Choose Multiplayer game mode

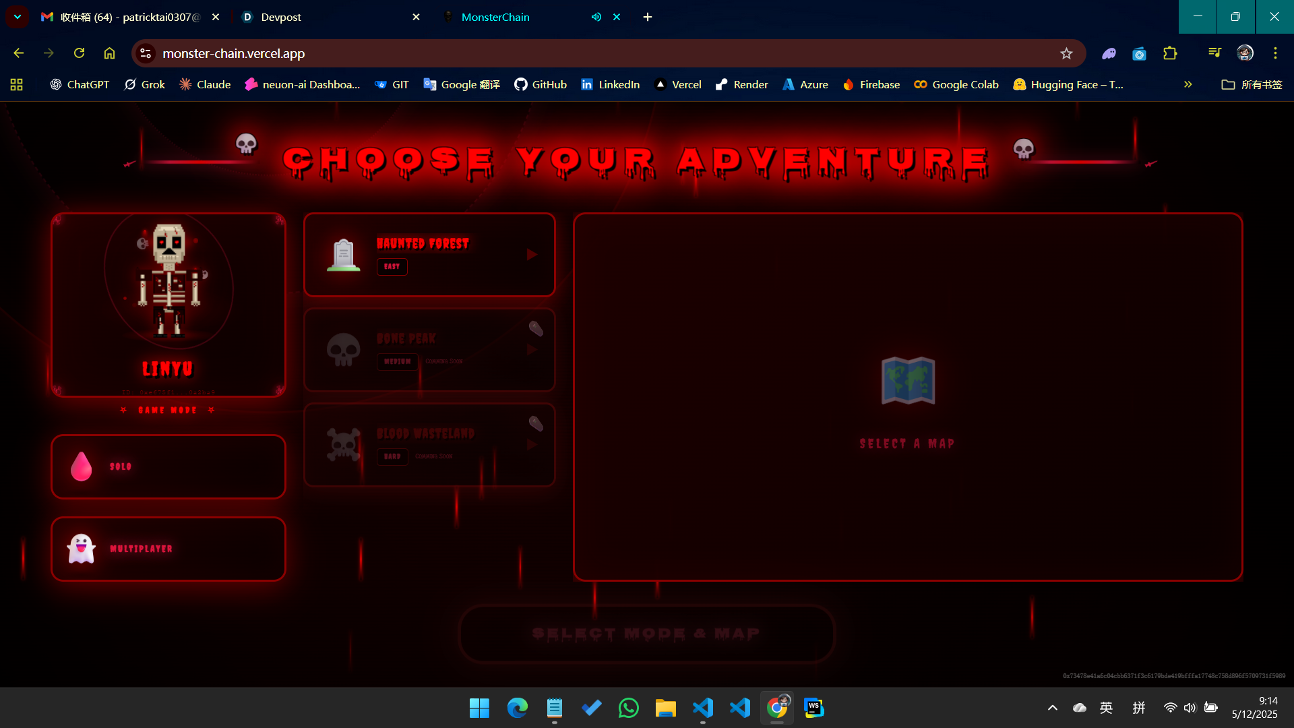coord(168,549)
